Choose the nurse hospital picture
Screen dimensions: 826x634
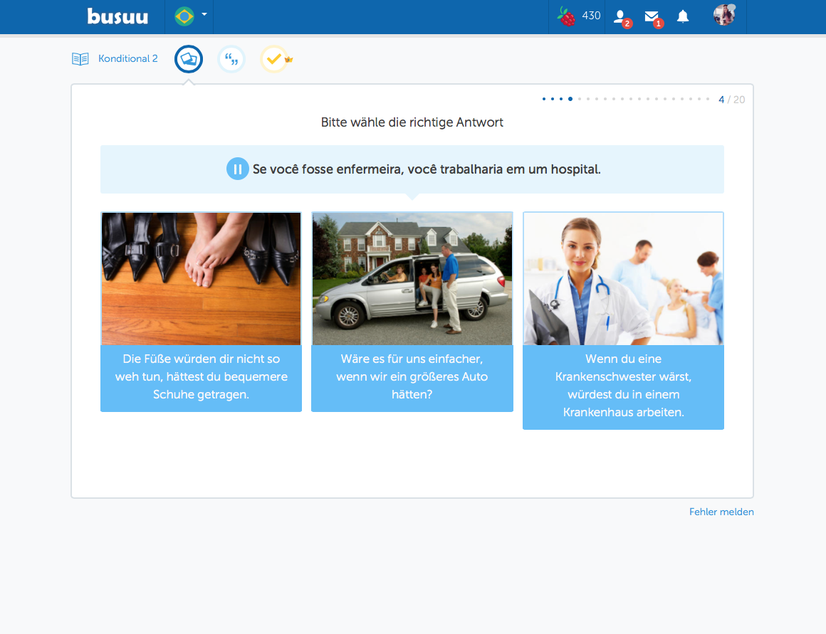(x=623, y=278)
